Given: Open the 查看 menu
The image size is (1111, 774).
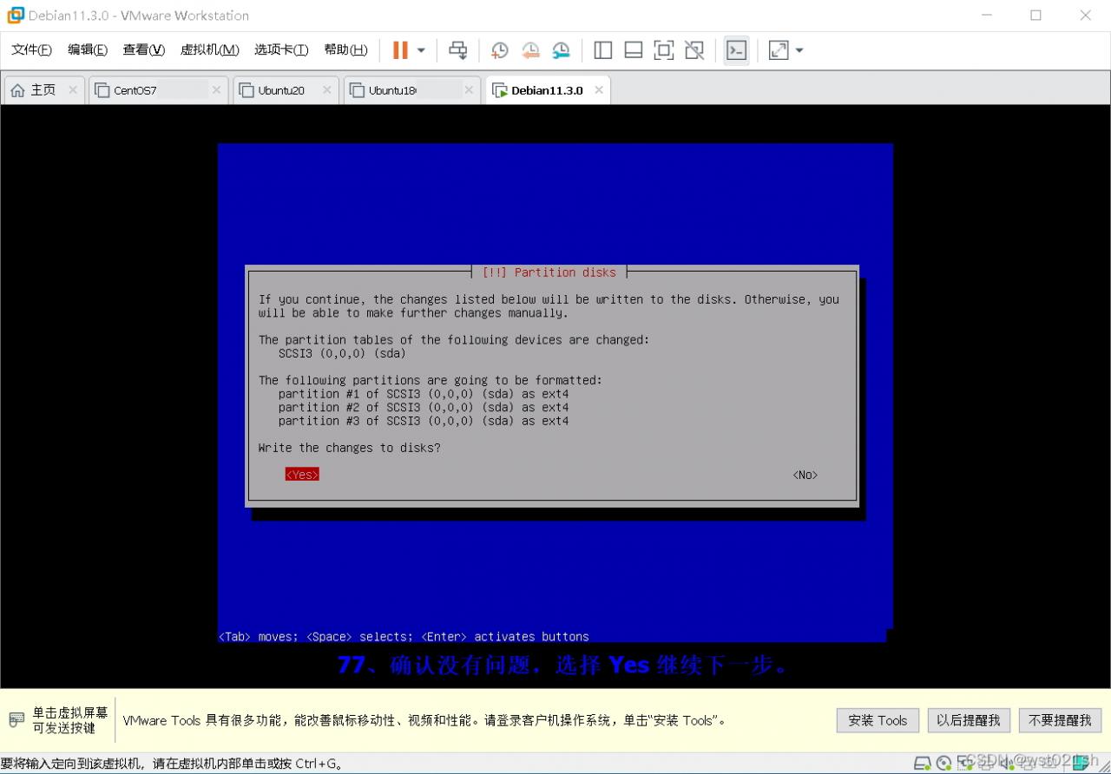Looking at the screenshot, I should coord(143,49).
